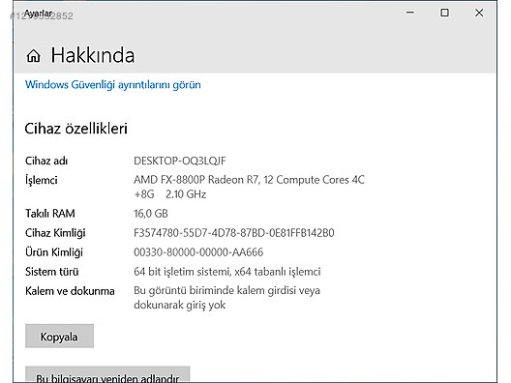Select device ID F3574780-55D7-4D78-87BD-0E81FFB142B0

234,233
